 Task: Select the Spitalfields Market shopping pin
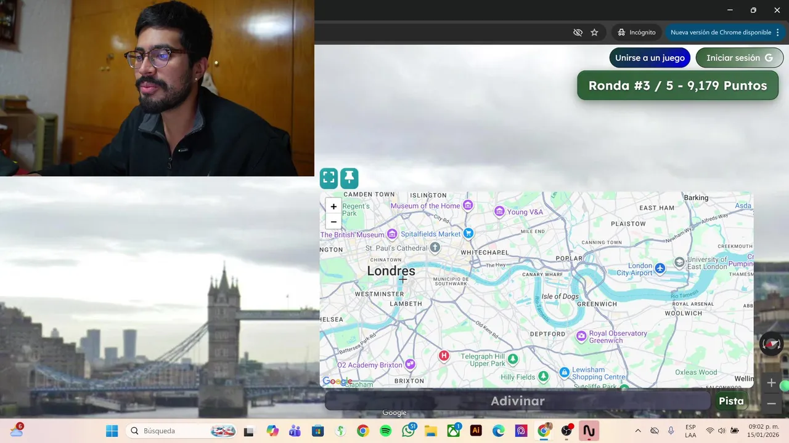pos(468,233)
